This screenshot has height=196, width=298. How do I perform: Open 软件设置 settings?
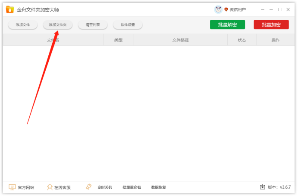click(x=128, y=25)
